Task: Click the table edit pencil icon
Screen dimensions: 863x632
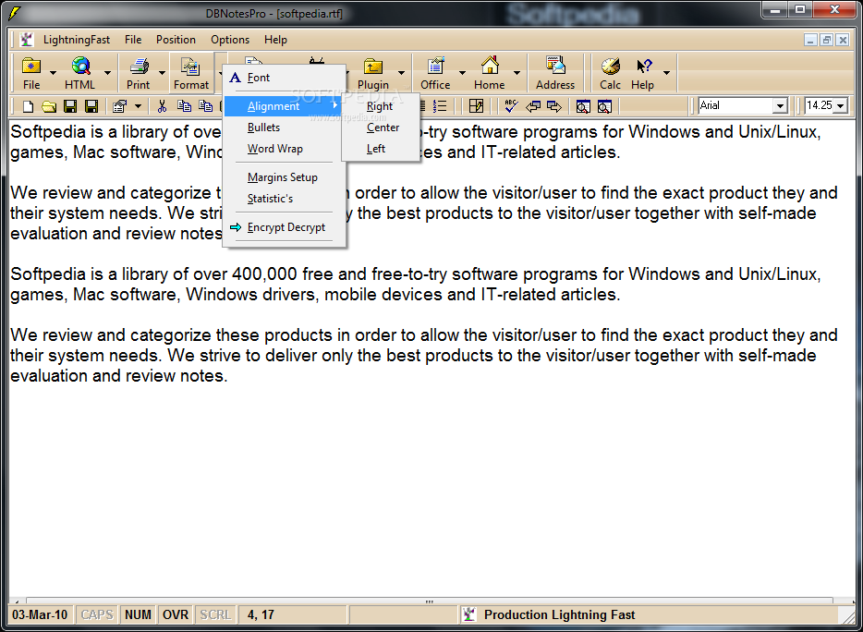Action: tap(477, 105)
